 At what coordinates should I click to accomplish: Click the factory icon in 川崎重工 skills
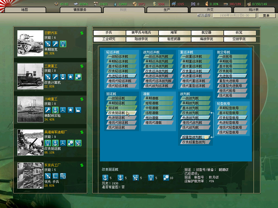click(x=78, y=110)
